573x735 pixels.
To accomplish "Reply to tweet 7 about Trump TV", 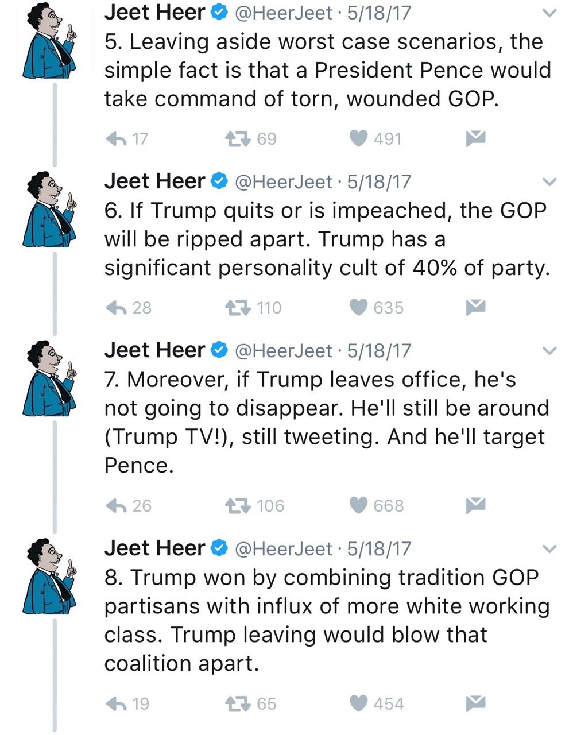I will (117, 505).
